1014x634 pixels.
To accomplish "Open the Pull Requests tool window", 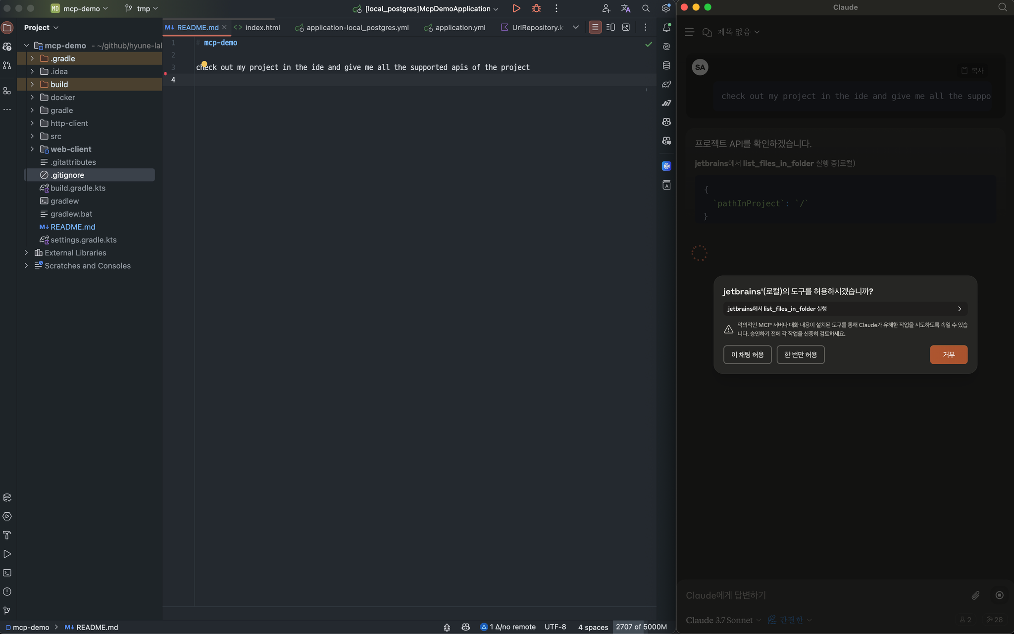I will pos(7,65).
